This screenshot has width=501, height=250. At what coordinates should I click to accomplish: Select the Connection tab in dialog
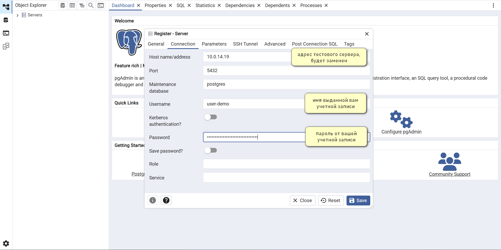tap(183, 44)
